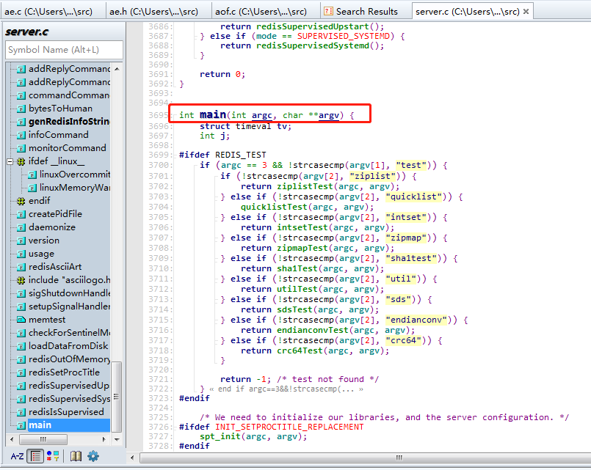Jump to redisAsciiArt symbol
This screenshot has width=591, height=470.
pyautogui.click(x=55, y=267)
